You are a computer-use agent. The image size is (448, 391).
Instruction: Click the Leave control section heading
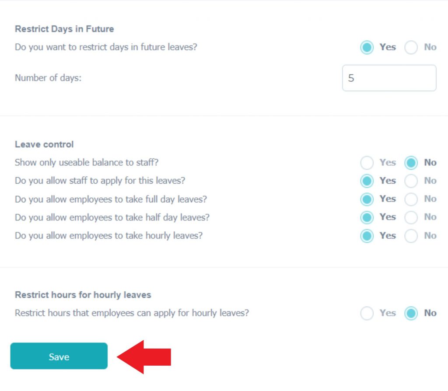point(44,144)
